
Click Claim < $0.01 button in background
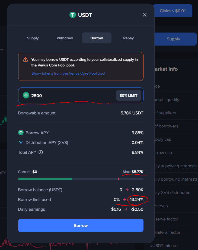[x=173, y=11]
